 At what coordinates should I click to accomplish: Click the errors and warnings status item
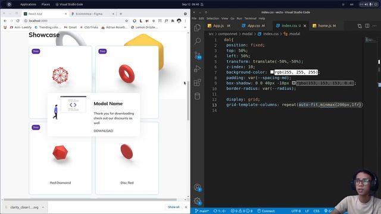coord(242,211)
